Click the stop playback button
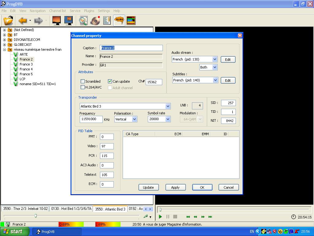The height and width of the screenshot is (236, 314). (x=175, y=217)
